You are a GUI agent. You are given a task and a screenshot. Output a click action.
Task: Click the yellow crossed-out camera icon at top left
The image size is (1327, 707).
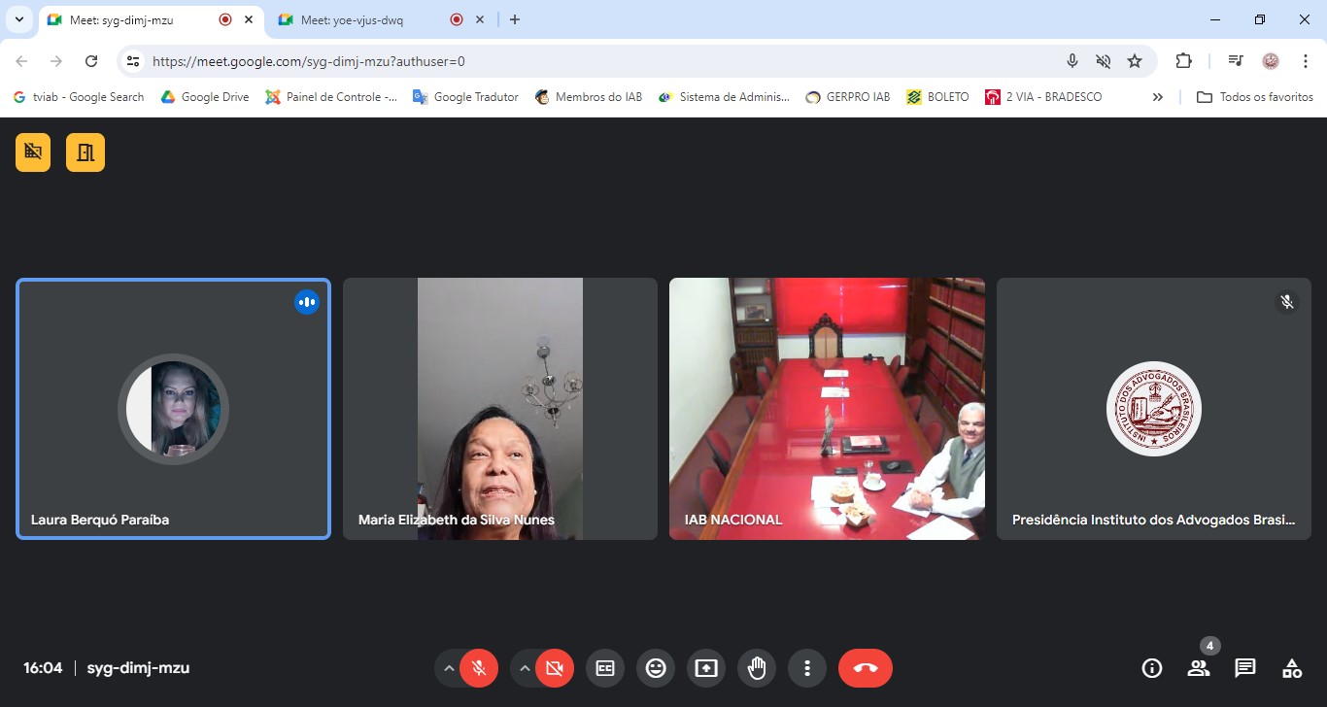[34, 152]
